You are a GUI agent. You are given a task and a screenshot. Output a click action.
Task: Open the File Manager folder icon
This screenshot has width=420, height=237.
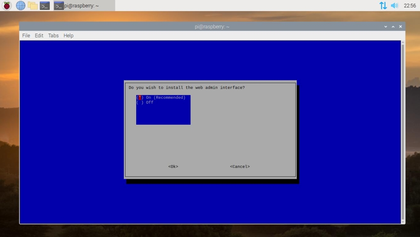click(32, 5)
